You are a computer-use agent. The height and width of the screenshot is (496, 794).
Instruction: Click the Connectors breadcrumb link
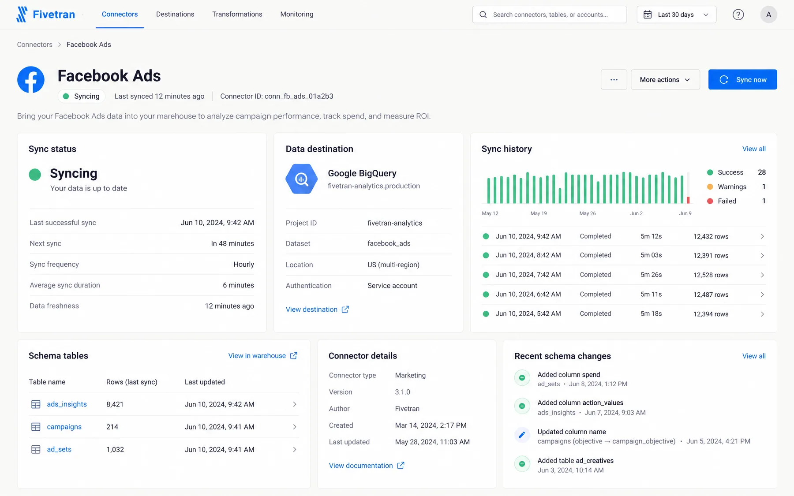click(x=35, y=45)
